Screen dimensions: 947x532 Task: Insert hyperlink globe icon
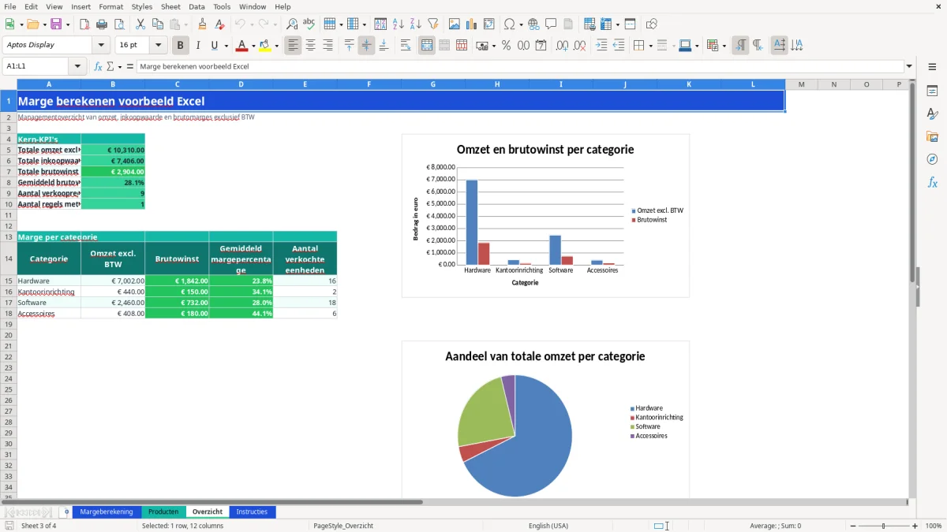click(534, 24)
